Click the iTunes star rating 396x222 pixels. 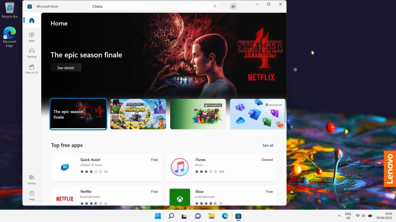206,171
